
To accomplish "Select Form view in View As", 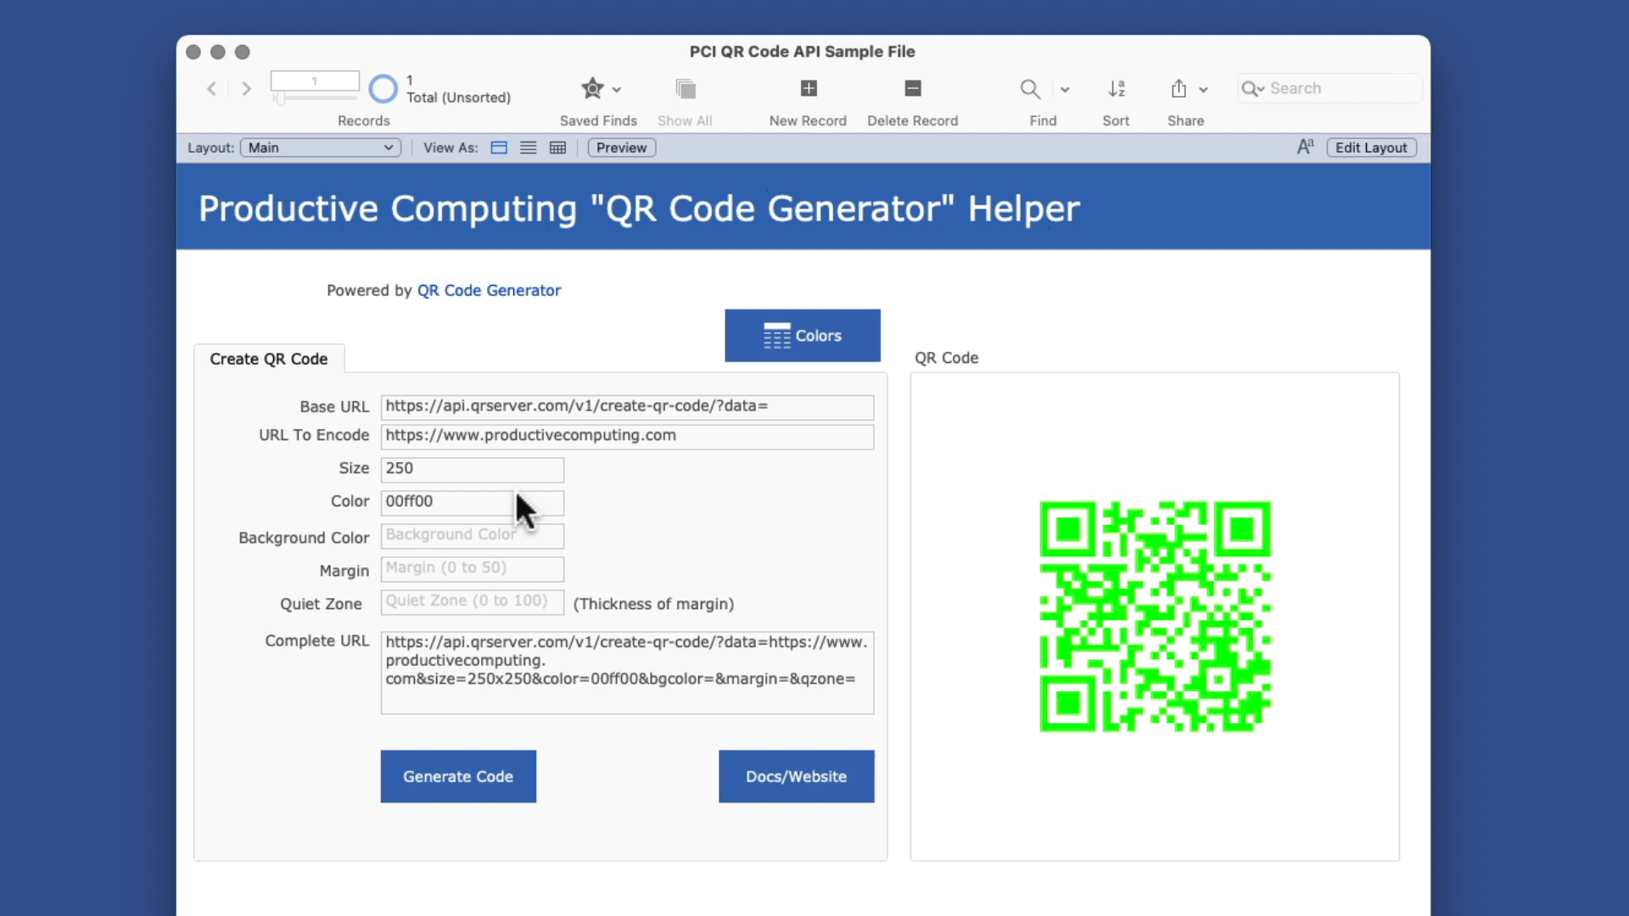I will 498,147.
